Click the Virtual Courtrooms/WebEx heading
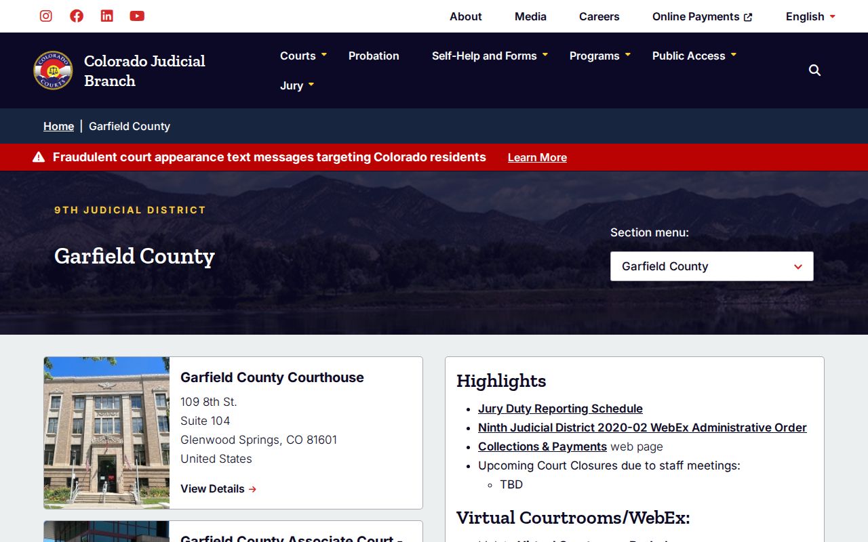This screenshot has width=868, height=542. pyautogui.click(x=573, y=518)
